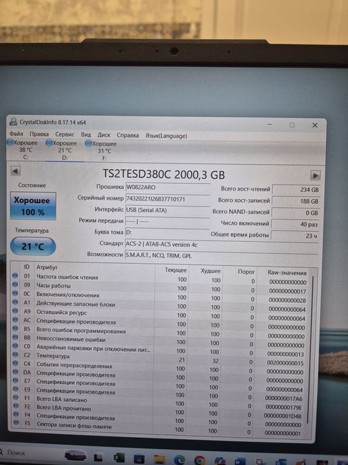Select the row Оставшийся ресурс
This screenshot has width=348, height=465.
coord(160,314)
